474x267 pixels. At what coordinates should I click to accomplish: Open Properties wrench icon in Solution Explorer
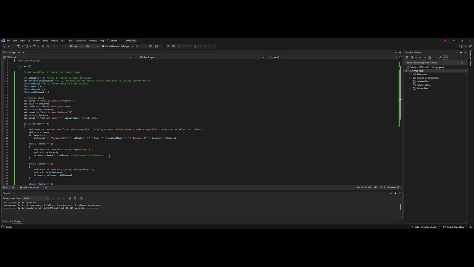click(440, 57)
